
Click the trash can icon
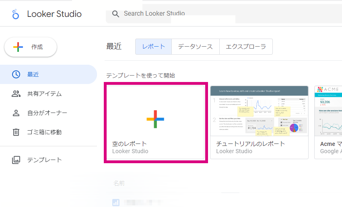(x=16, y=132)
